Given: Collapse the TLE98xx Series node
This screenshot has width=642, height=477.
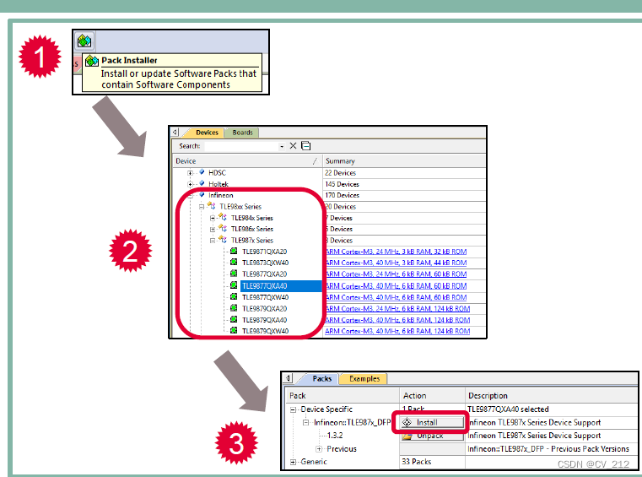Looking at the screenshot, I should coord(202,207).
